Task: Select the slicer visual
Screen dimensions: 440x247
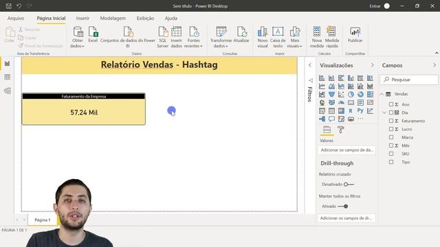Action: (322, 111)
